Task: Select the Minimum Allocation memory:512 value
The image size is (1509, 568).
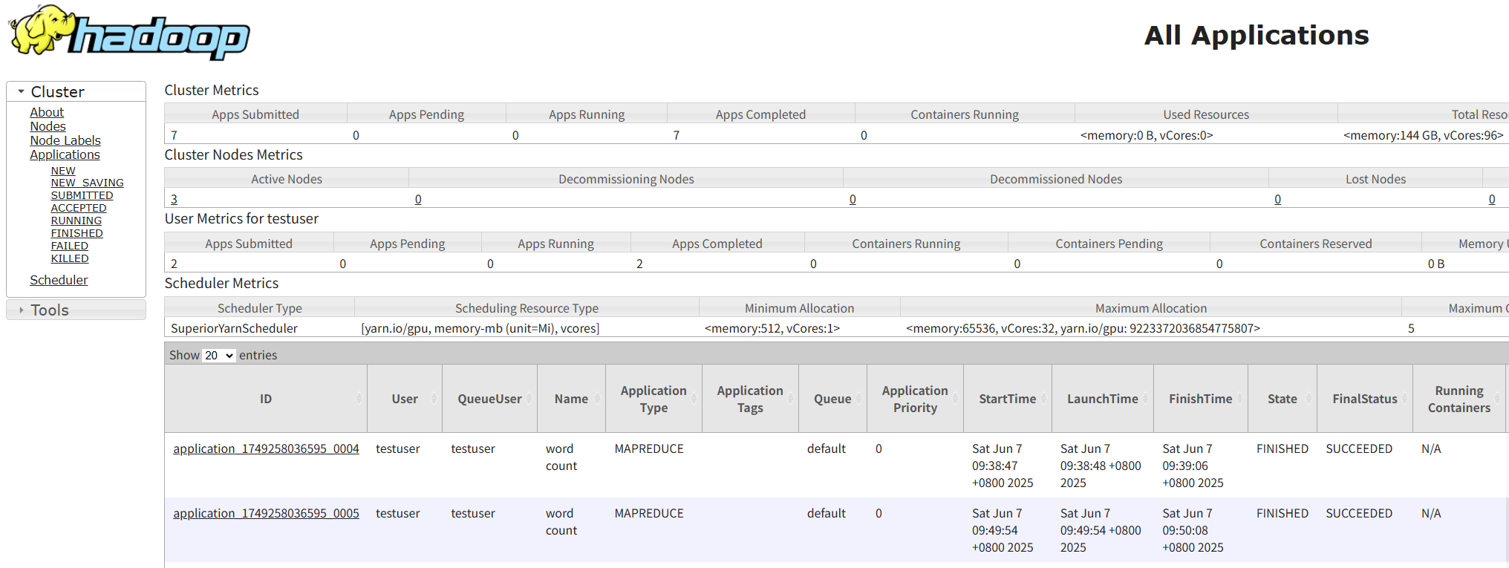Action: click(x=772, y=328)
